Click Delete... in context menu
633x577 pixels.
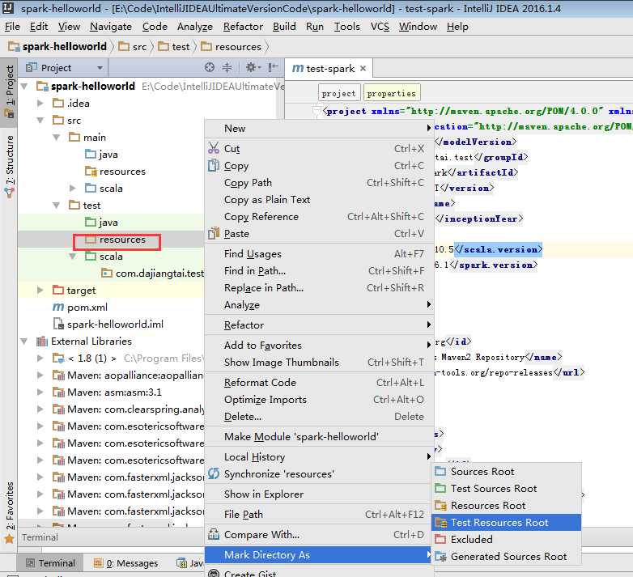[x=319, y=416]
